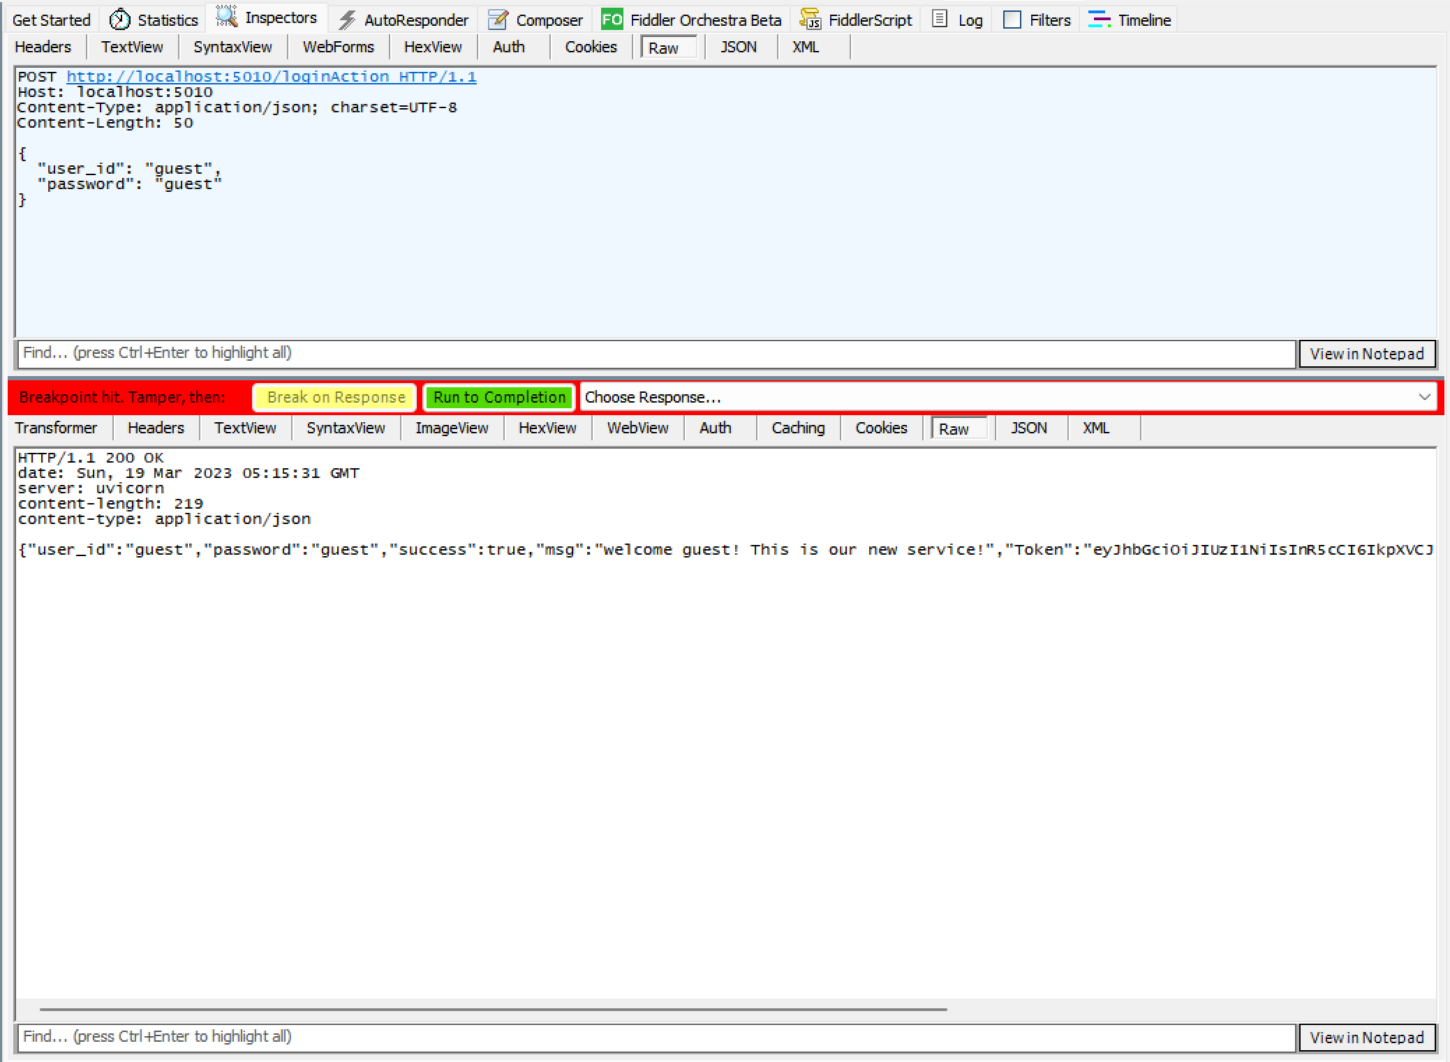The width and height of the screenshot is (1450, 1062).
Task: Select response JSON tab
Action: [x=1029, y=428]
